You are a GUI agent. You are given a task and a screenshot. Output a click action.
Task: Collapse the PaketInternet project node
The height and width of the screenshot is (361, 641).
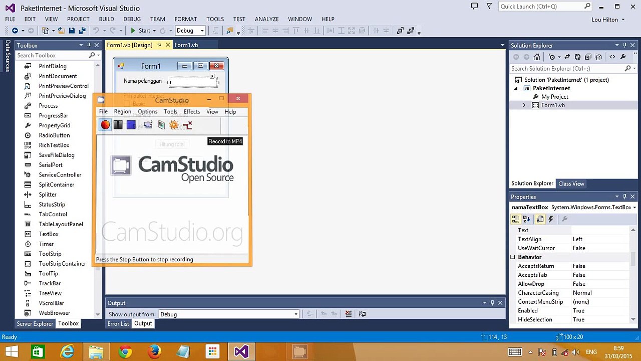(516, 88)
